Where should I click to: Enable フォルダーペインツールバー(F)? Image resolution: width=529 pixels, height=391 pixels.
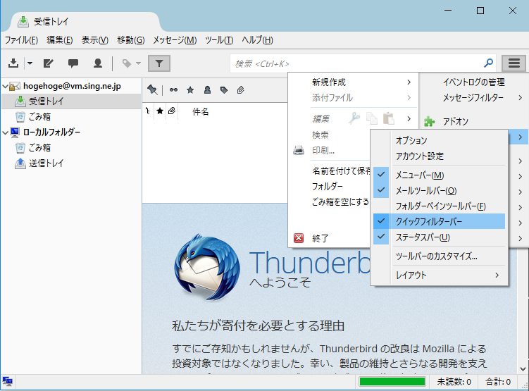pyautogui.click(x=439, y=206)
